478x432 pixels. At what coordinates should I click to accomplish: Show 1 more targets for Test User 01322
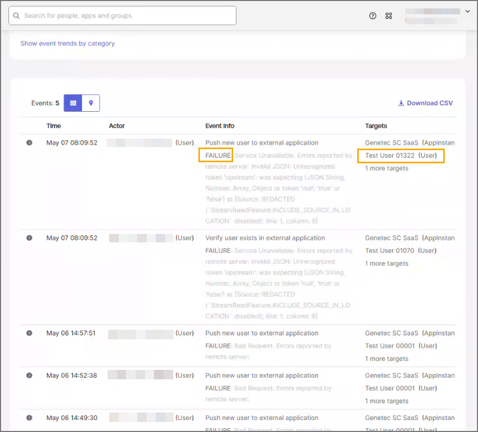(x=387, y=169)
